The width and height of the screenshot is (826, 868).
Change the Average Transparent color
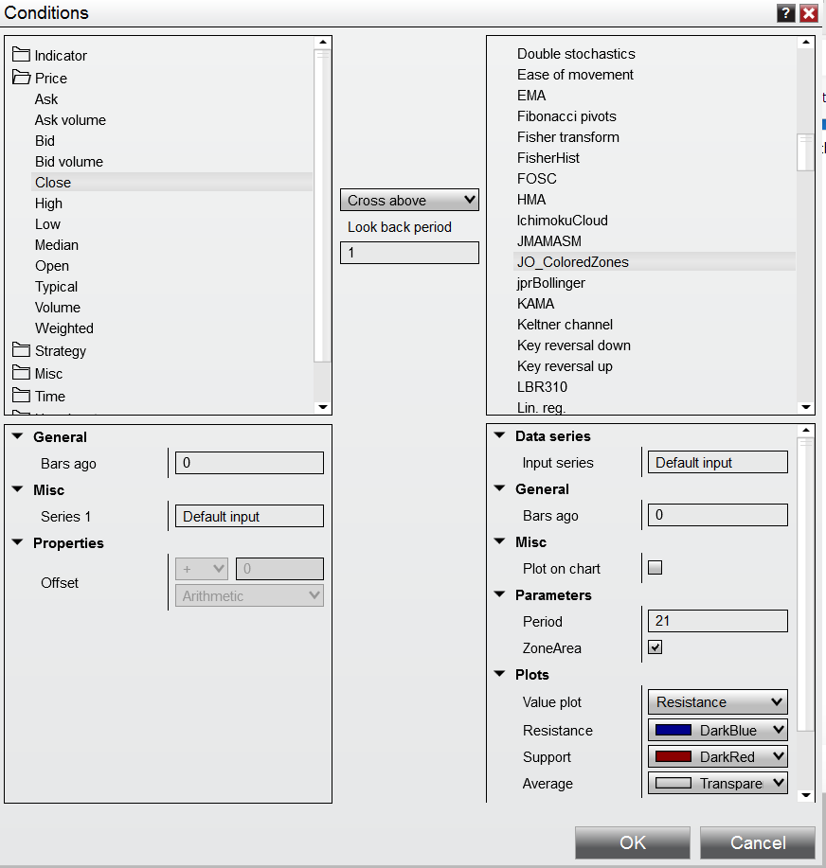717,784
